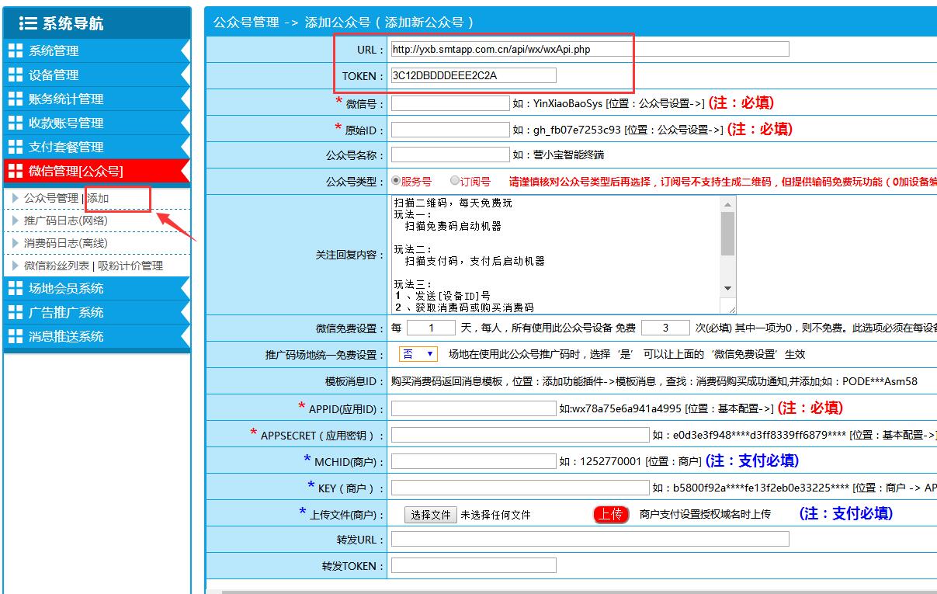Viewport: 937px width, 594px height.
Task: Click the 公众号管理 -> 添加公众号 page title
Action: (x=344, y=23)
